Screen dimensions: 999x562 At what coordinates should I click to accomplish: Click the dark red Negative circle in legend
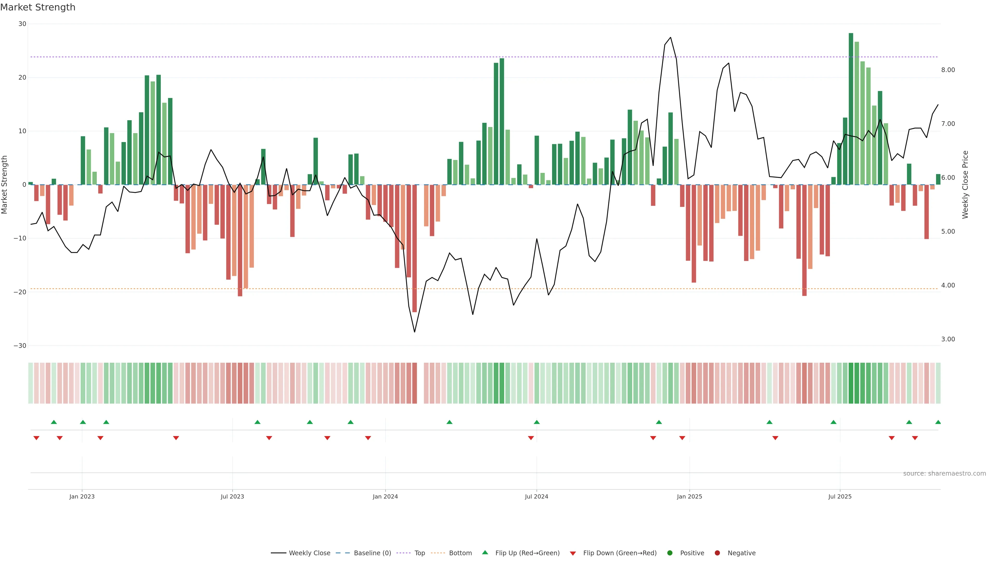tap(717, 553)
